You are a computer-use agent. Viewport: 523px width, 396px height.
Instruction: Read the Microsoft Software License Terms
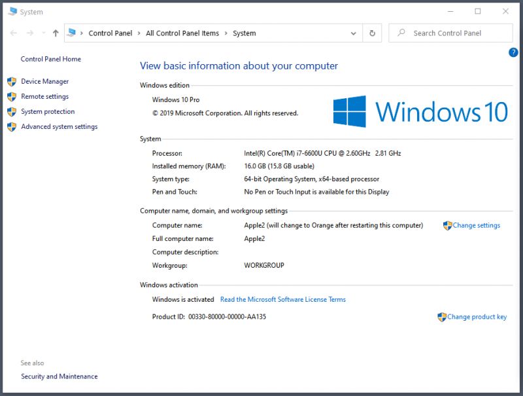tap(282, 299)
